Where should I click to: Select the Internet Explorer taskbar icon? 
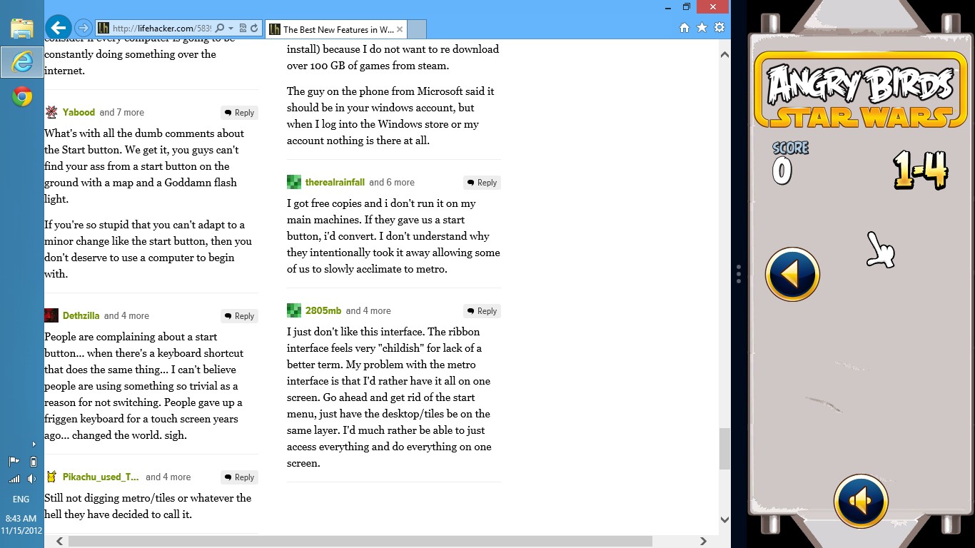tap(22, 62)
